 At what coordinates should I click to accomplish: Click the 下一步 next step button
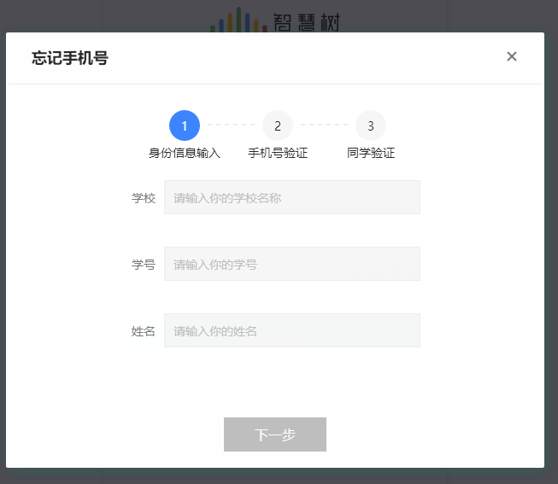pos(275,434)
